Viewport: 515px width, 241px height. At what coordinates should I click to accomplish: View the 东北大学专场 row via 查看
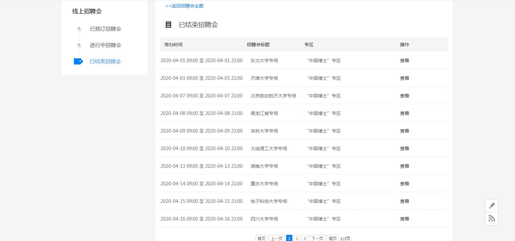405,61
